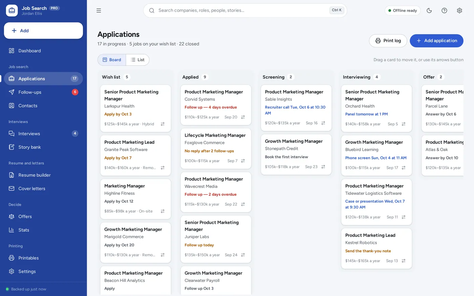Click the hamburger menu icon
This screenshot has height=296, width=474.
99,10
